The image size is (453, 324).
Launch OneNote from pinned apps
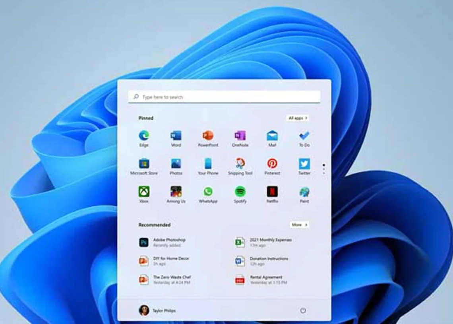(240, 136)
